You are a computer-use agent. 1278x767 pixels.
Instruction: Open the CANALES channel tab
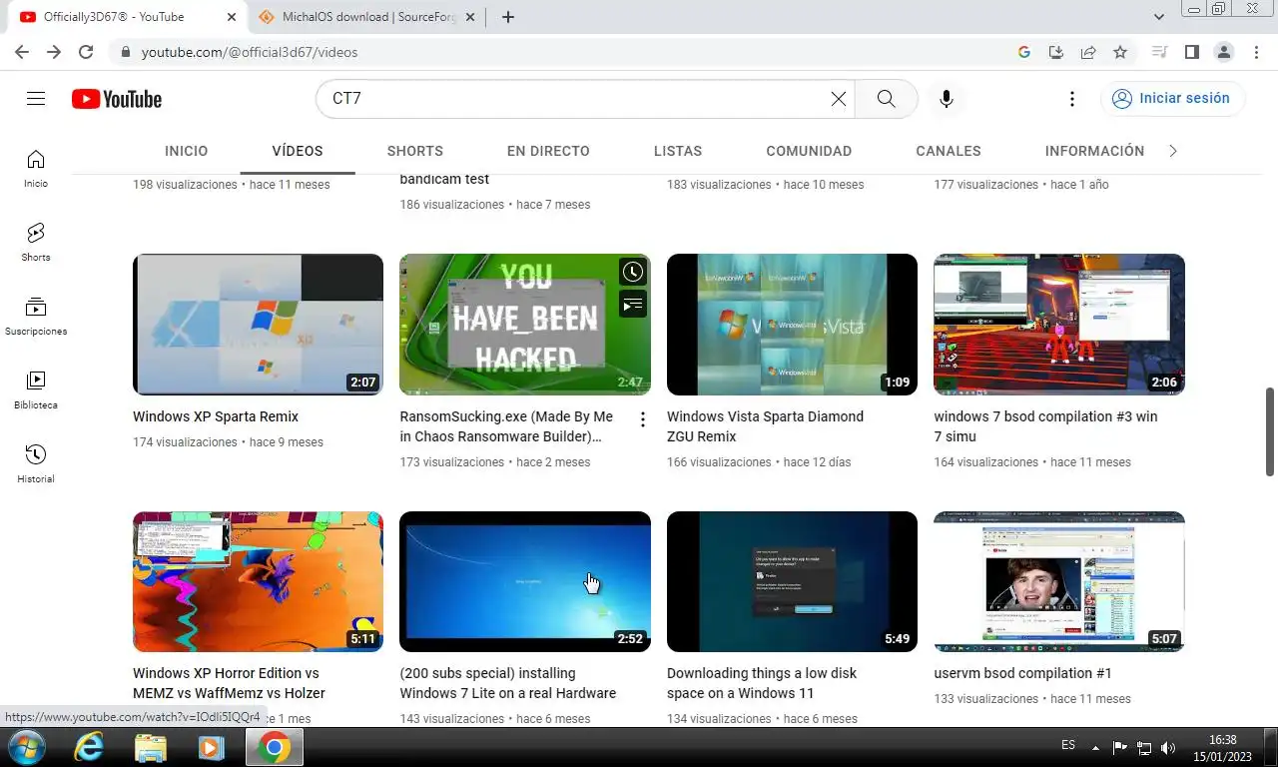pos(949,151)
